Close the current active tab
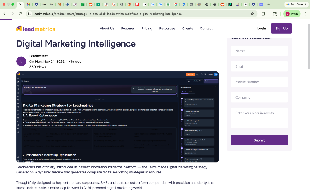310x194 pixels. coord(20,4)
